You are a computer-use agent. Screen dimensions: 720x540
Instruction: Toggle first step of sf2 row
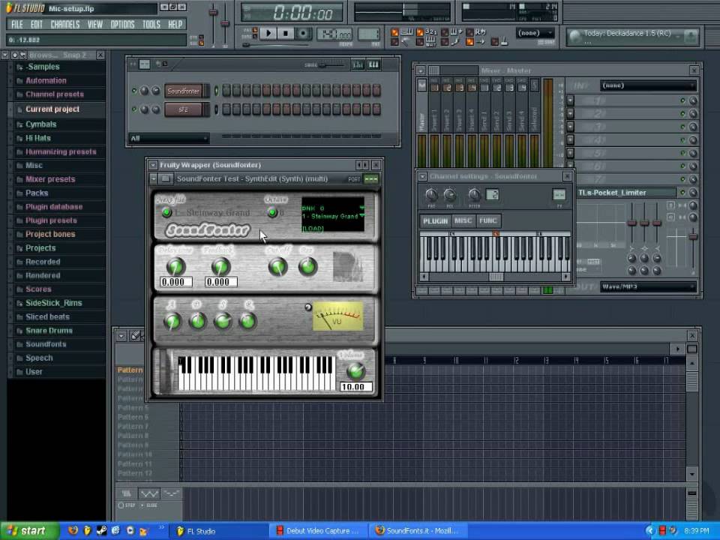pos(226,109)
